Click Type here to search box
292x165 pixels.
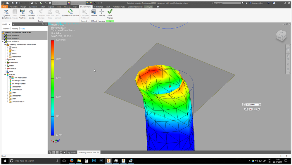[34, 161]
